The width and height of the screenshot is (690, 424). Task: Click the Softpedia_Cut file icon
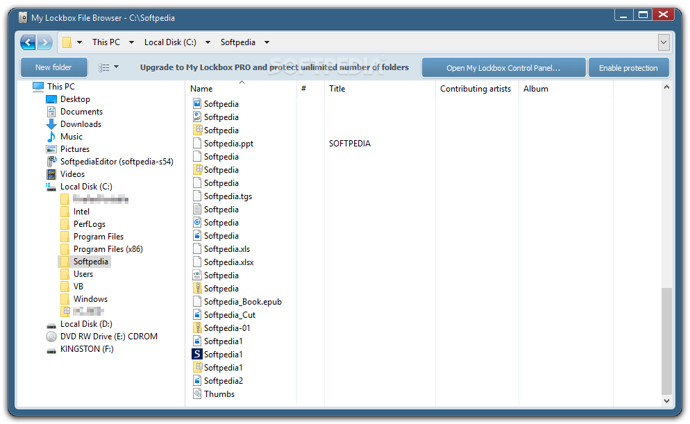[197, 315]
